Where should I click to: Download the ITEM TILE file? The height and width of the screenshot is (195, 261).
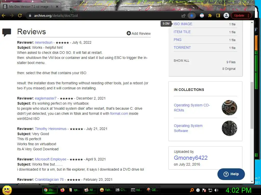click(x=182, y=32)
